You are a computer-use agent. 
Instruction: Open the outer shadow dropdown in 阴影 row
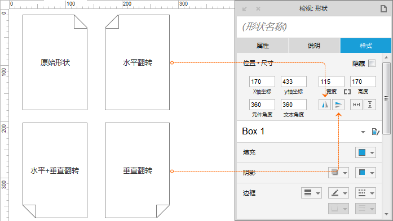tap(345, 173)
